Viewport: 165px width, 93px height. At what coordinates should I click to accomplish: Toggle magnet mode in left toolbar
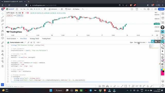(x=3, y=51)
